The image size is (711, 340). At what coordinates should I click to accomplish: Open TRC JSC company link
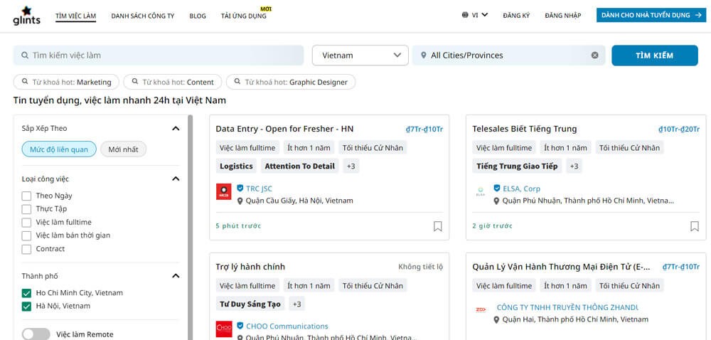tap(259, 188)
